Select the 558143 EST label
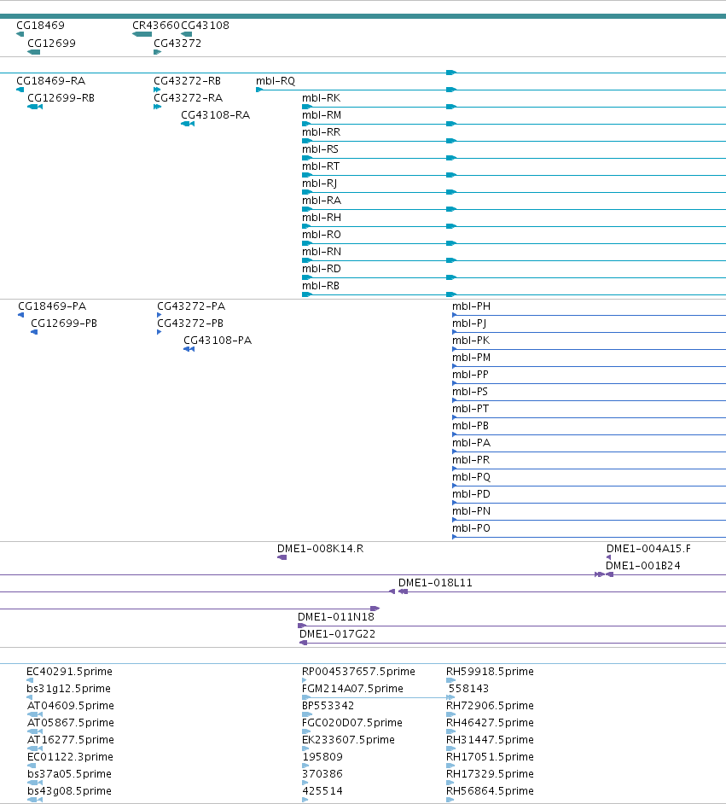726x804 pixels. pos(469,689)
